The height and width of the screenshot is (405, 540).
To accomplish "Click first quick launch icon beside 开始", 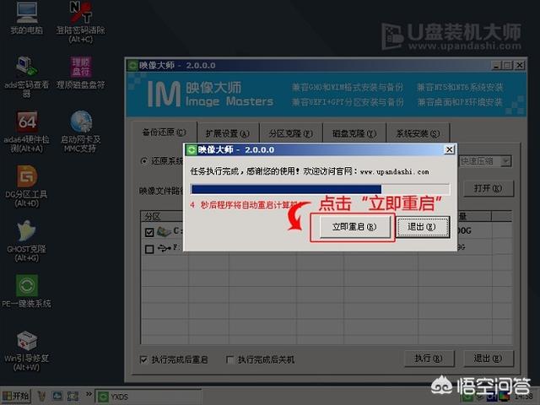I will [x=42, y=397].
